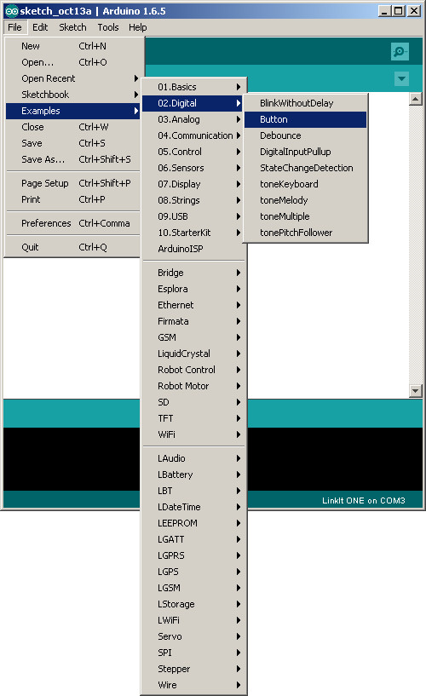Image resolution: width=426 pixels, height=696 pixels.
Task: Select the Examples menu entry
Action: coord(73,111)
